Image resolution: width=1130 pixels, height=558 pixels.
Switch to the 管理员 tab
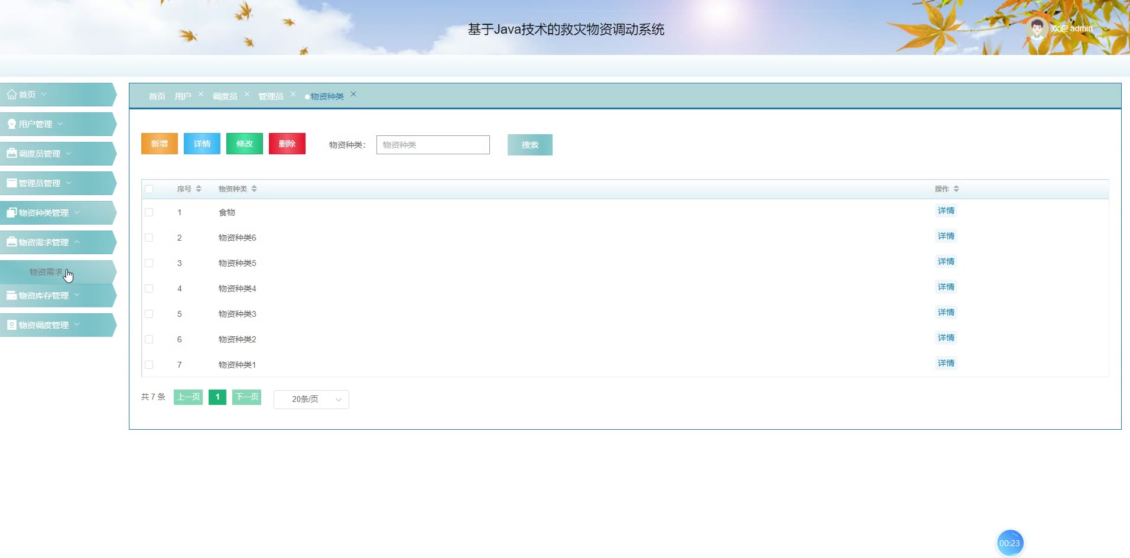271,96
